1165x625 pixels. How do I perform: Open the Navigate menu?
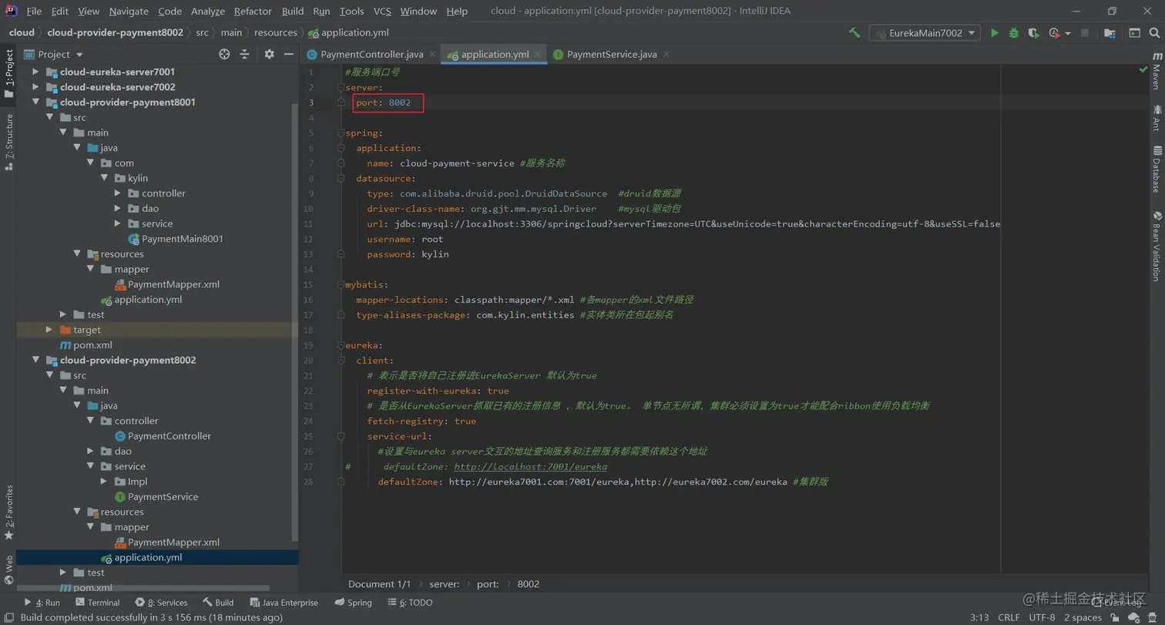click(x=129, y=11)
